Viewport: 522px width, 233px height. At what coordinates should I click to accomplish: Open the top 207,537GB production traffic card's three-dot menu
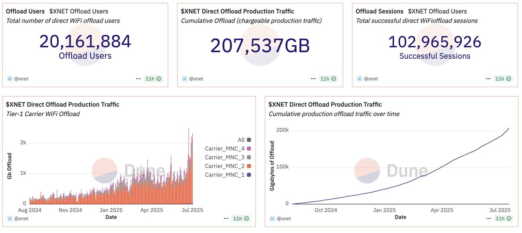(313, 79)
